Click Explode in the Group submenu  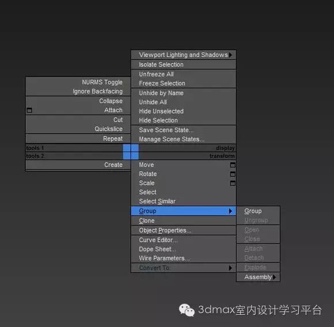pos(258,267)
